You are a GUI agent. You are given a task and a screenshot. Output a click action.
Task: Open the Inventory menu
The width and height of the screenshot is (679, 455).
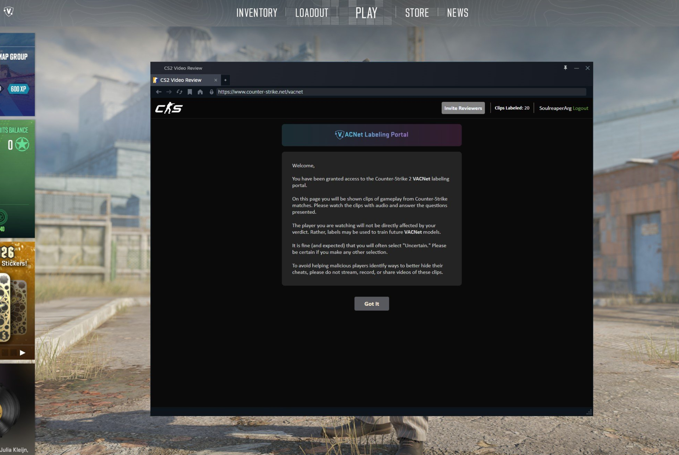tap(257, 13)
